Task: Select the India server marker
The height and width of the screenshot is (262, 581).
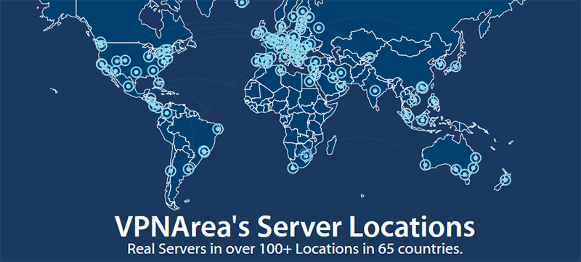Action: (x=375, y=89)
